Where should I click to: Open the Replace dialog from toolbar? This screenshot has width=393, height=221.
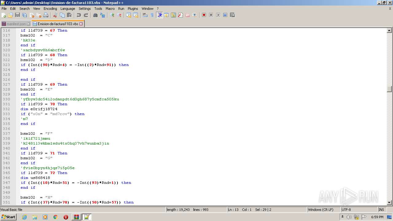click(102, 15)
